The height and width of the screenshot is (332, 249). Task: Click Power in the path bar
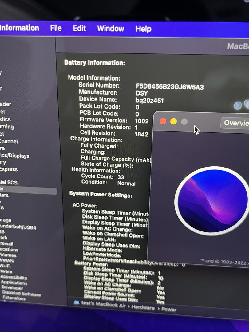(x=169, y=309)
